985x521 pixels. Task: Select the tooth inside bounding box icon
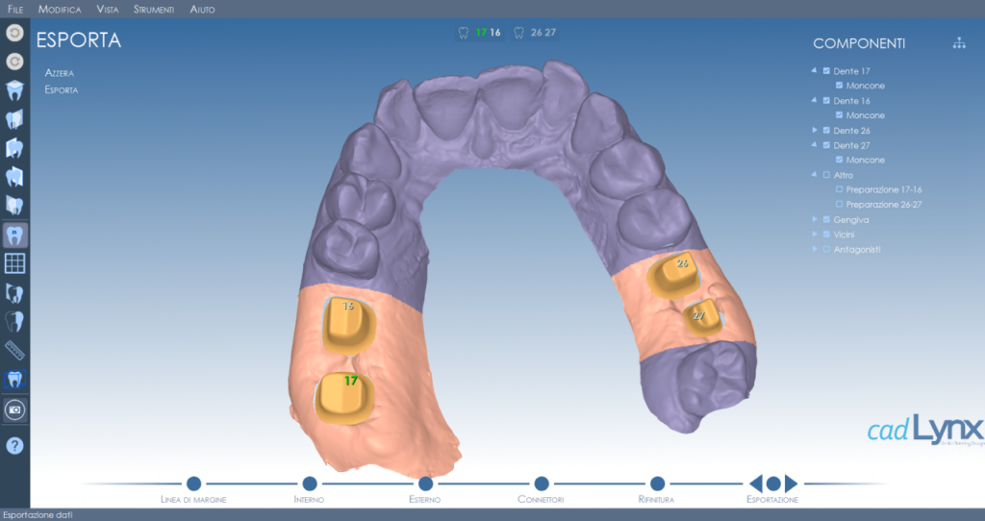coord(14,380)
